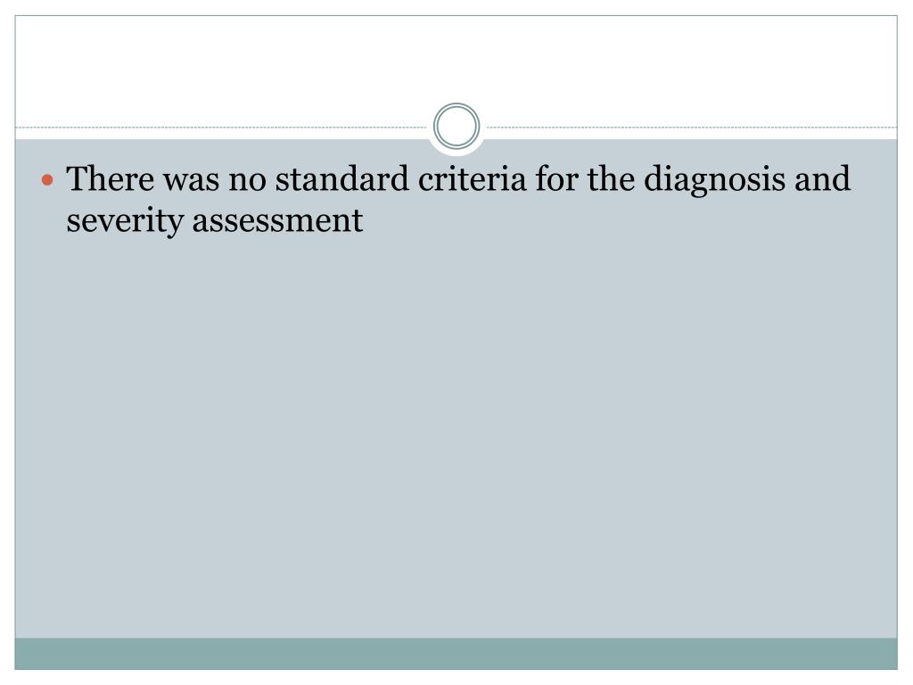
Task: Click the word "no" before "standard"
Action: click(247, 182)
